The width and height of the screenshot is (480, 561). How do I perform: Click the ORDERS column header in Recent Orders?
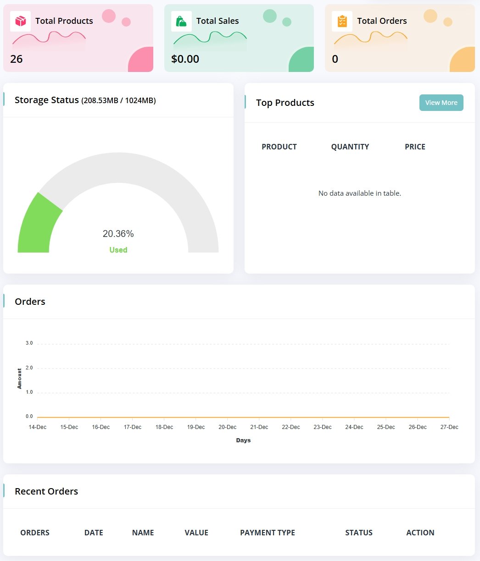pyautogui.click(x=35, y=533)
